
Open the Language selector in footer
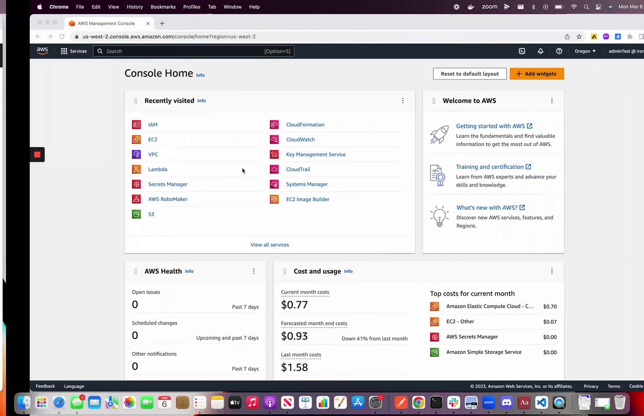point(74,386)
